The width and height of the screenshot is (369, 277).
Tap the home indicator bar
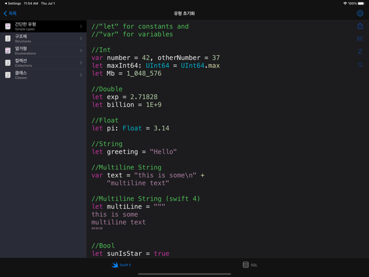click(x=184, y=274)
